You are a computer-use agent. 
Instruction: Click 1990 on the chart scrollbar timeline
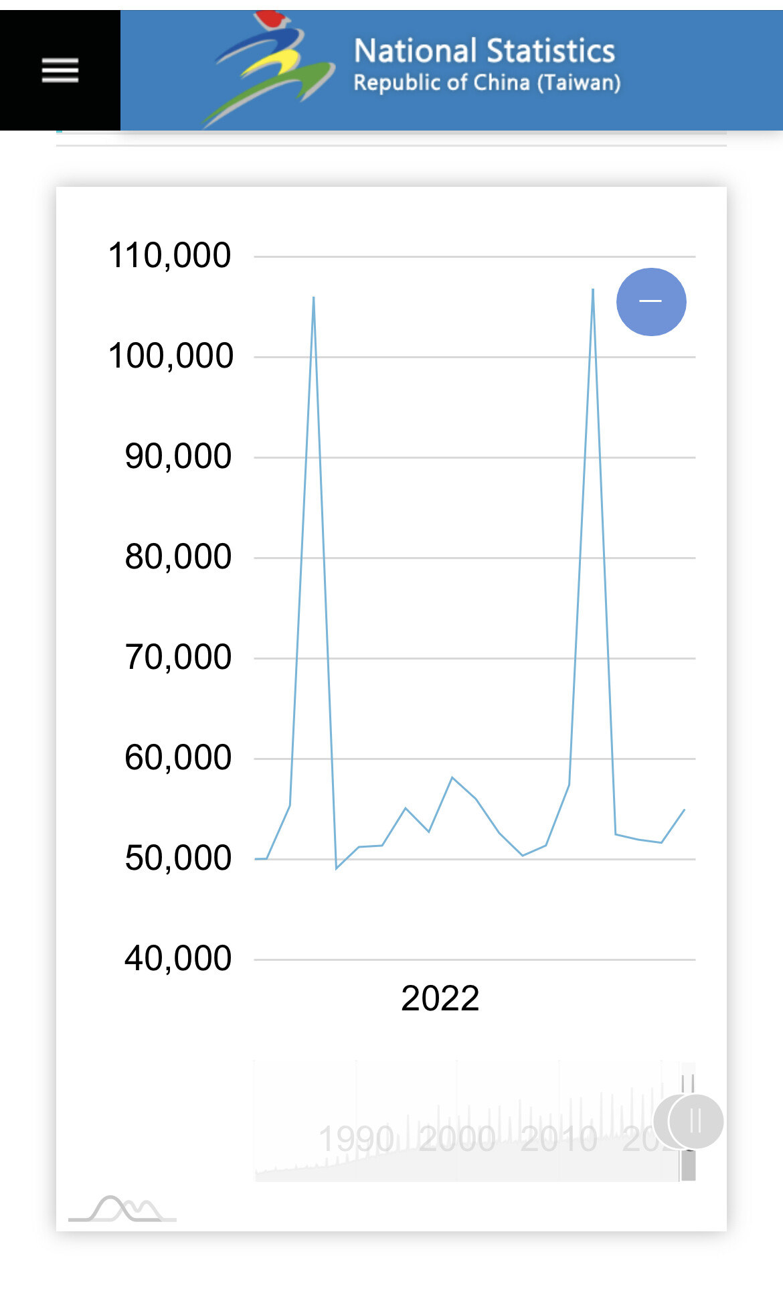point(356,1139)
